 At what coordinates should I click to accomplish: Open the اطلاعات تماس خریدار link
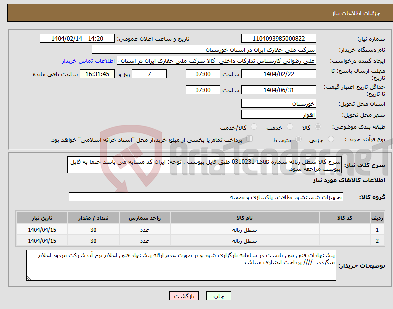[x=88, y=61]
